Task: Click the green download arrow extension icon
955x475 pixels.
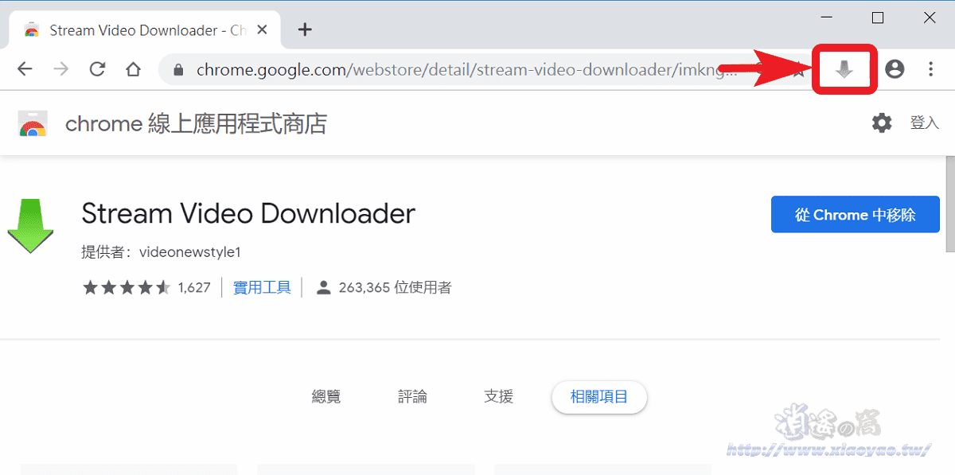Action: pyautogui.click(x=30, y=227)
